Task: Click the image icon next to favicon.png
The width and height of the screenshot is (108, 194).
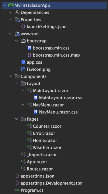Action: pos(23,69)
